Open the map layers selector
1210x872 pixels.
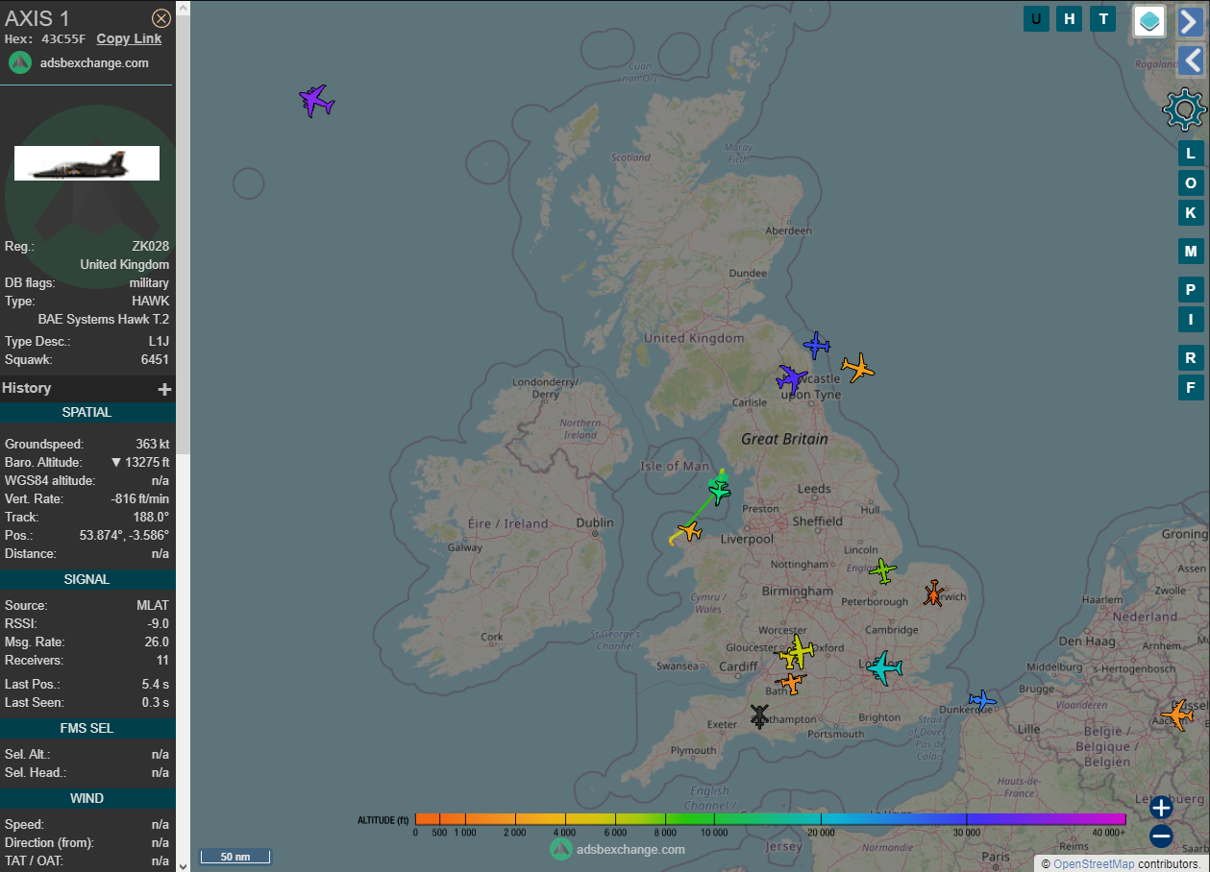point(1149,20)
